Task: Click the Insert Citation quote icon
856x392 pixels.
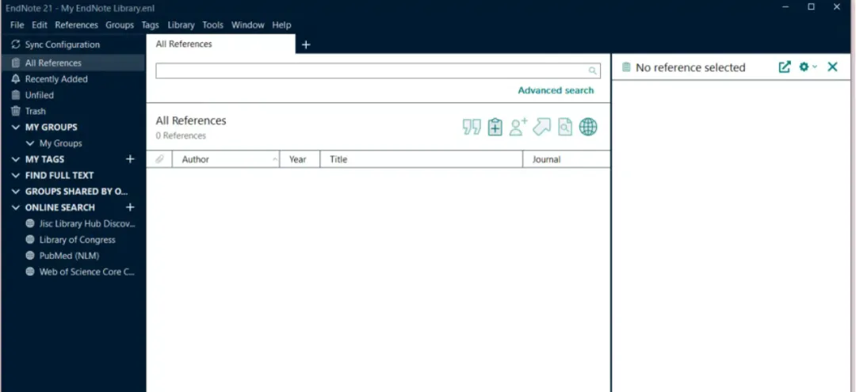Action: click(472, 127)
